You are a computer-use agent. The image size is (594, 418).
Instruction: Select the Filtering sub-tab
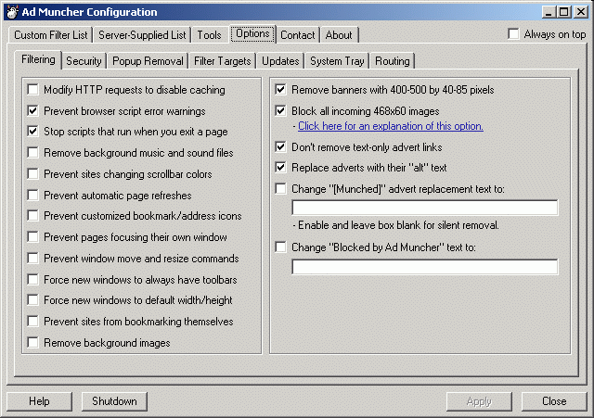pos(38,59)
